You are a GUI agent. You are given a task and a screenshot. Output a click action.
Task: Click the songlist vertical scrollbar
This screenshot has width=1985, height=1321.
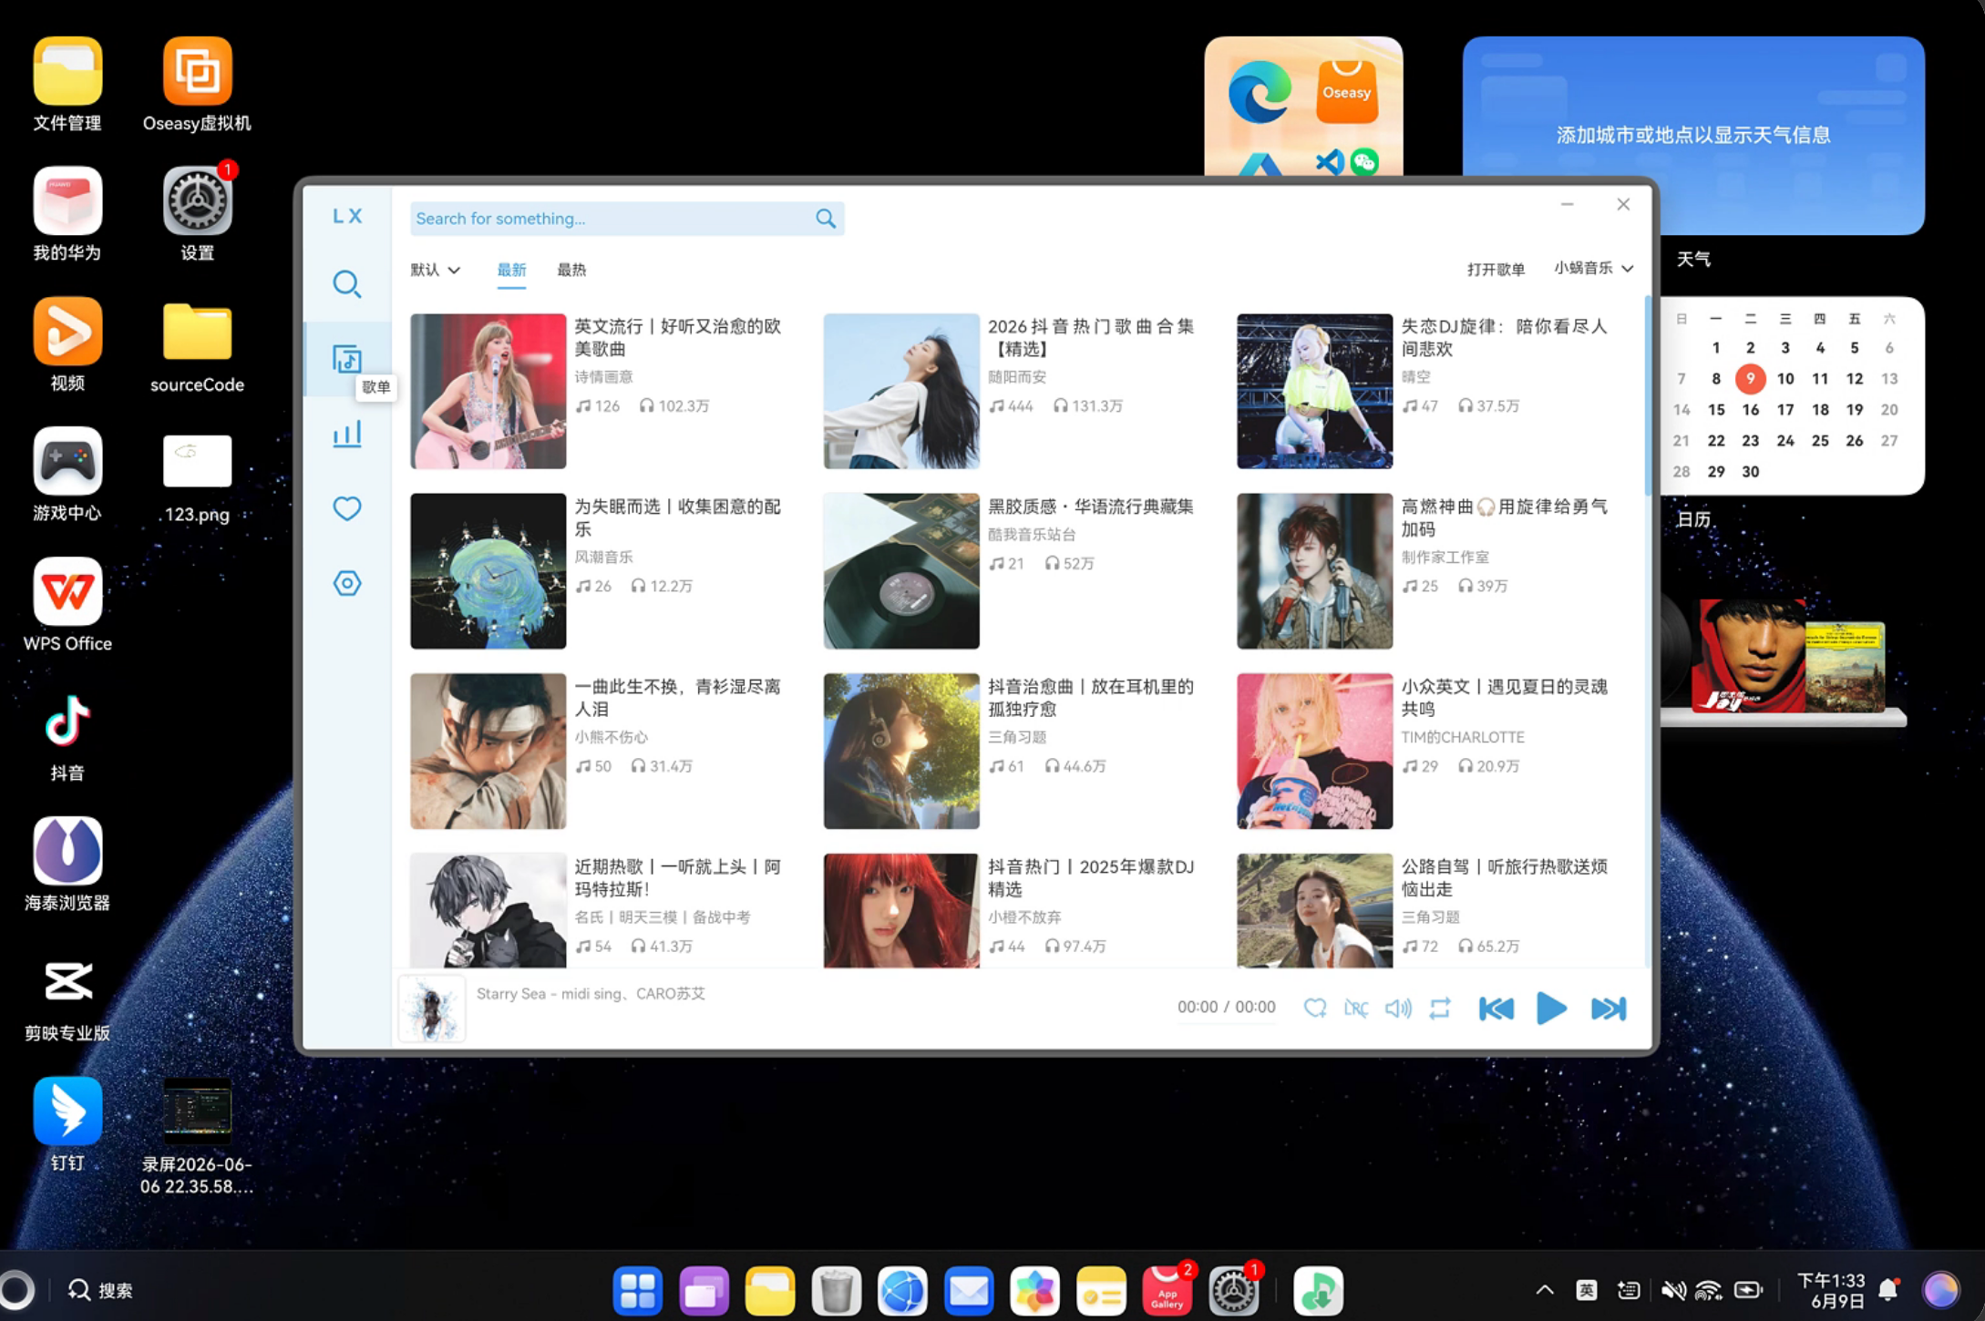coord(1648,396)
